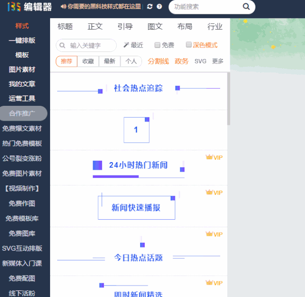
Task: Open 免费作图 link
Action: (22, 204)
